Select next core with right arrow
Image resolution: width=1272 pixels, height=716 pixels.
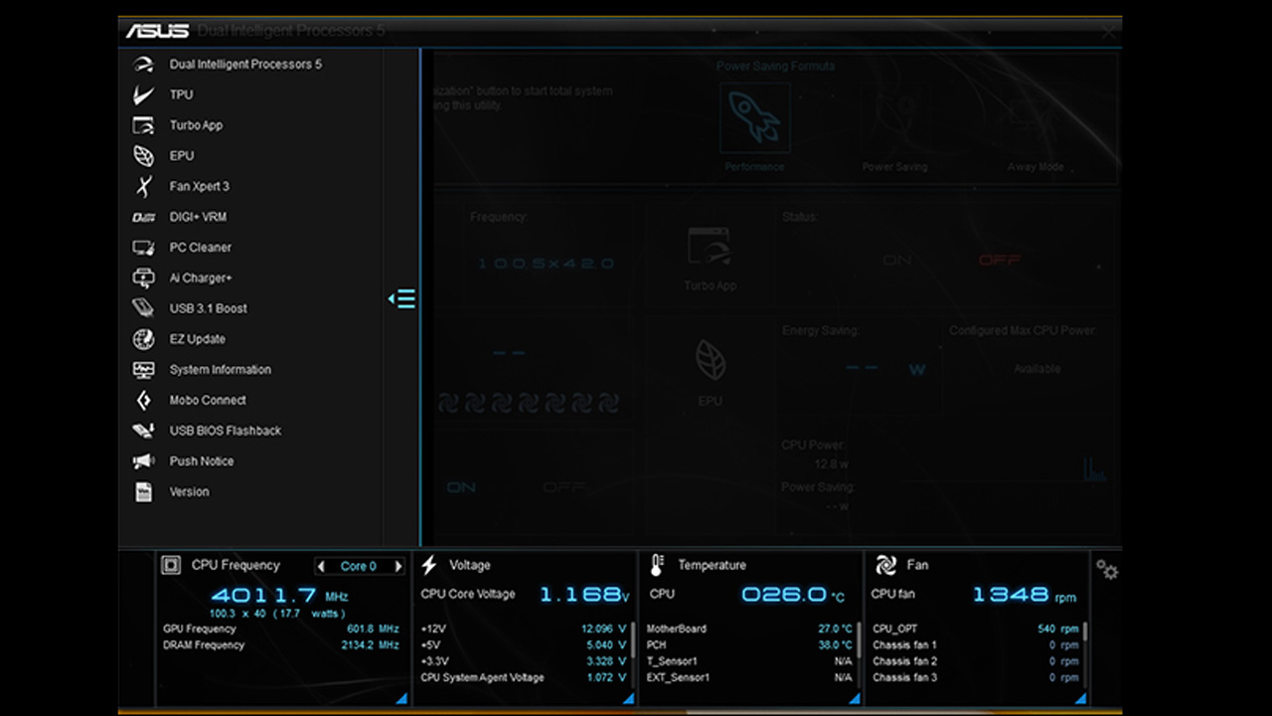click(398, 566)
